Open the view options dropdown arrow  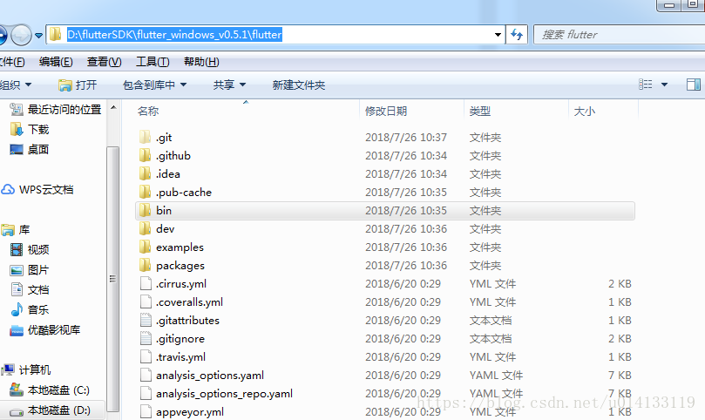[664, 85]
